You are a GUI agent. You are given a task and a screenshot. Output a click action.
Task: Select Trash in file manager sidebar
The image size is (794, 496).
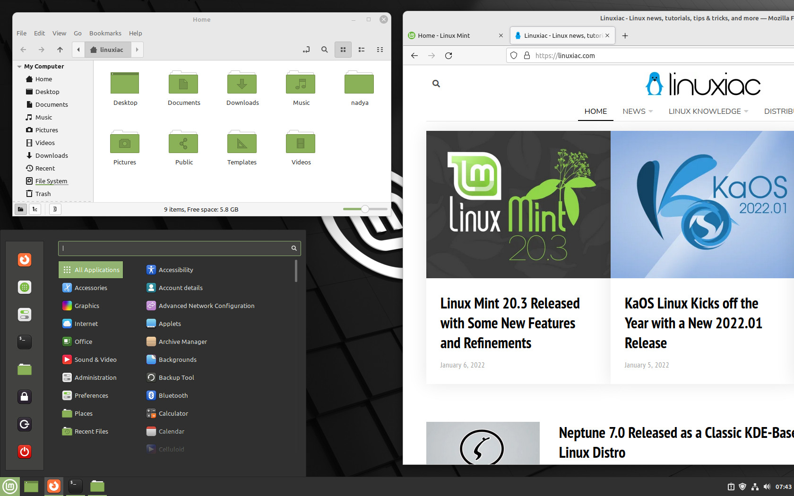tap(39, 194)
